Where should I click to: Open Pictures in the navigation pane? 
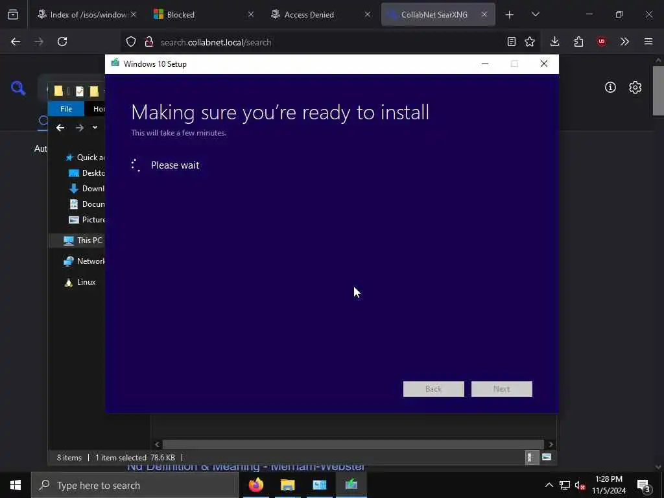[x=87, y=220]
